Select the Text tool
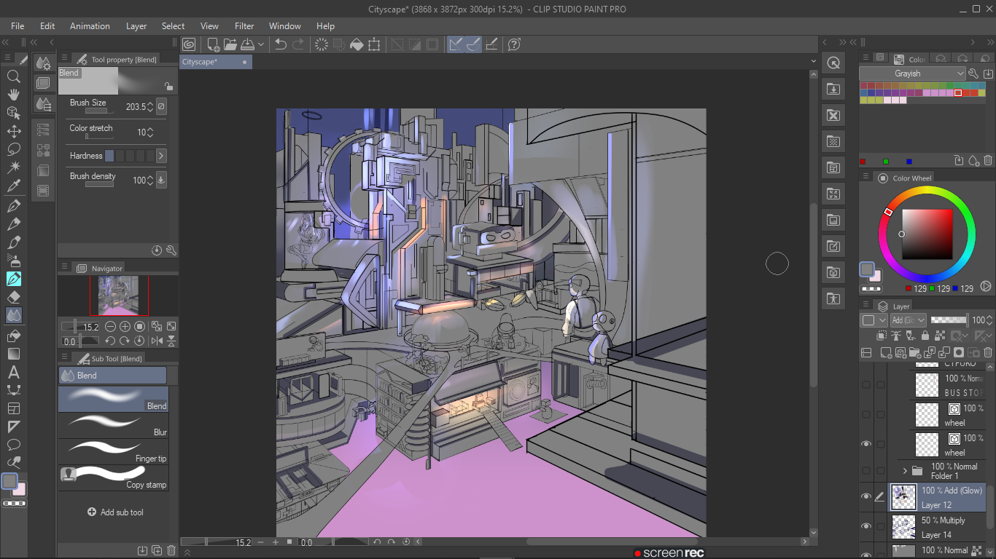Screen dimensions: 996x559 tap(13, 372)
